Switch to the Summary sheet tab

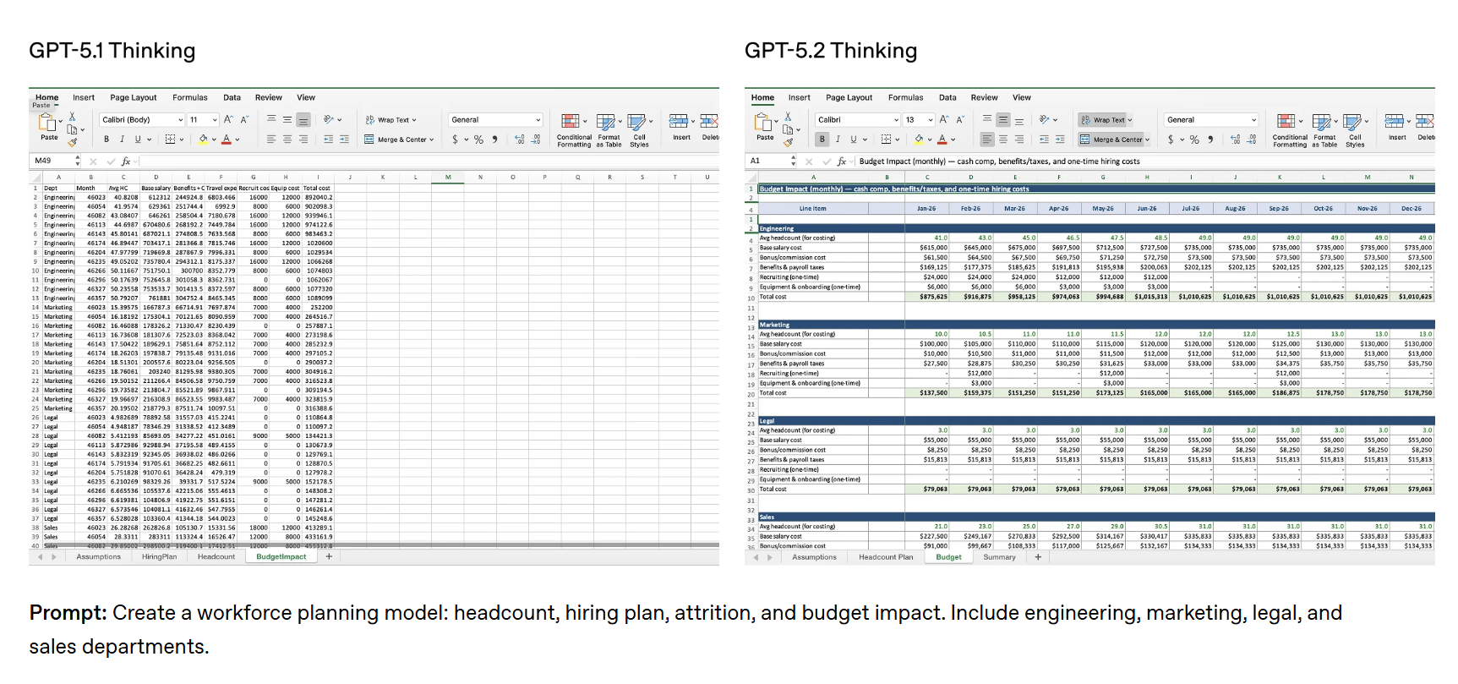[999, 557]
